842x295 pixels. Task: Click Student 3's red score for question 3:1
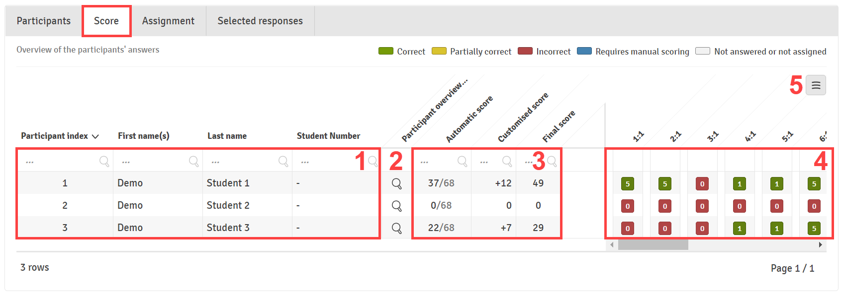tap(702, 229)
